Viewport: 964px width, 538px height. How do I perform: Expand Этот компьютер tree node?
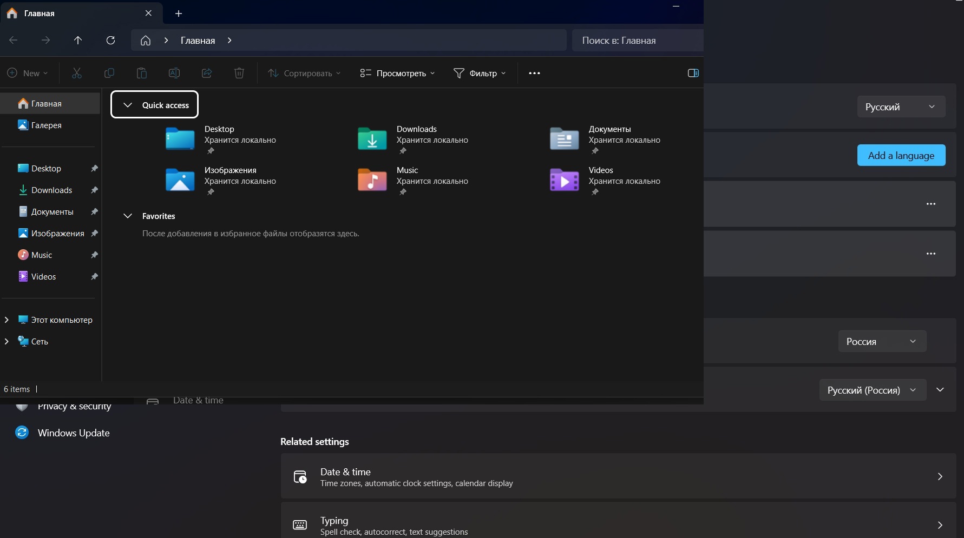point(6,320)
